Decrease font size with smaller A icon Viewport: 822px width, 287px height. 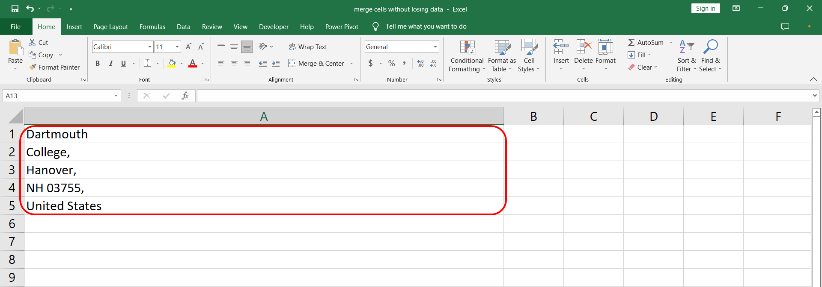(x=201, y=47)
